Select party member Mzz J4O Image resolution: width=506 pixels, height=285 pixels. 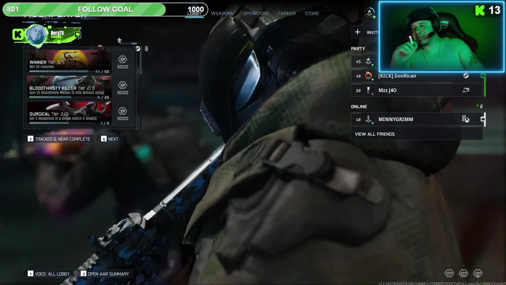(x=417, y=90)
